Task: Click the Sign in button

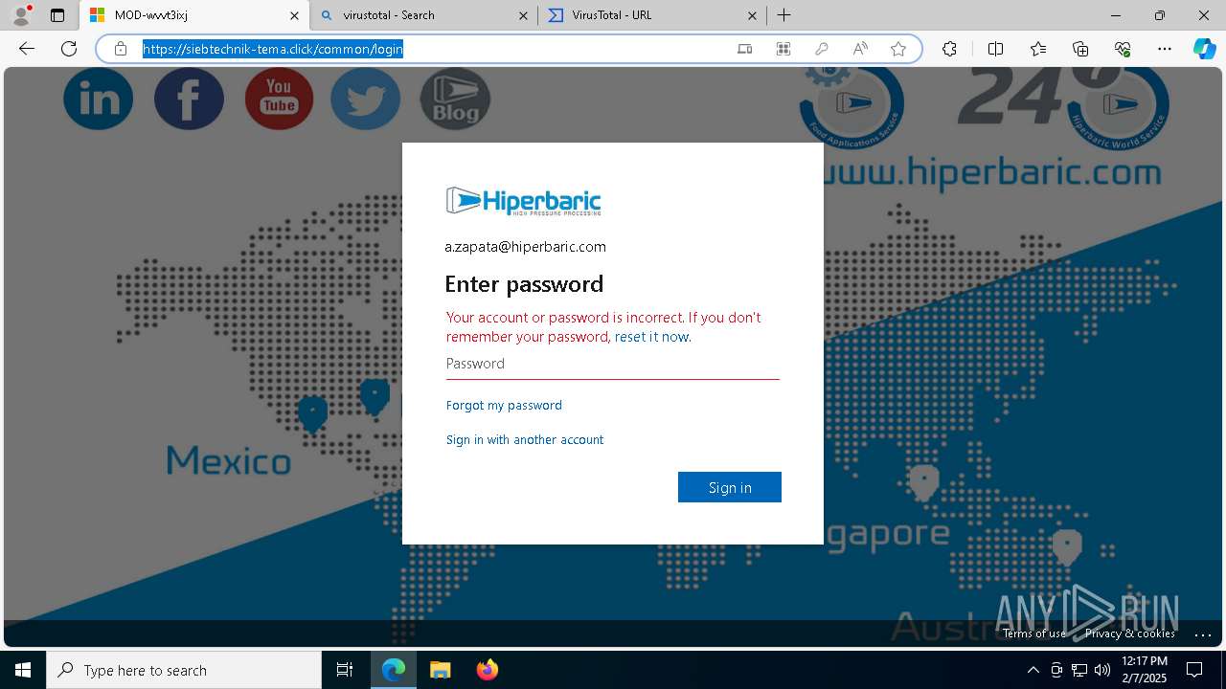Action: [730, 487]
